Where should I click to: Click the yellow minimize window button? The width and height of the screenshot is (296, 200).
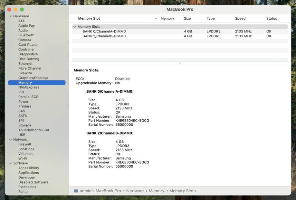click(x=15, y=10)
